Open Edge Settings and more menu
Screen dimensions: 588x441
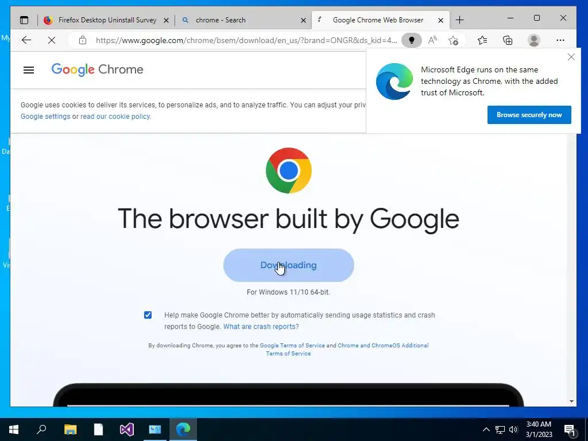[x=560, y=40]
